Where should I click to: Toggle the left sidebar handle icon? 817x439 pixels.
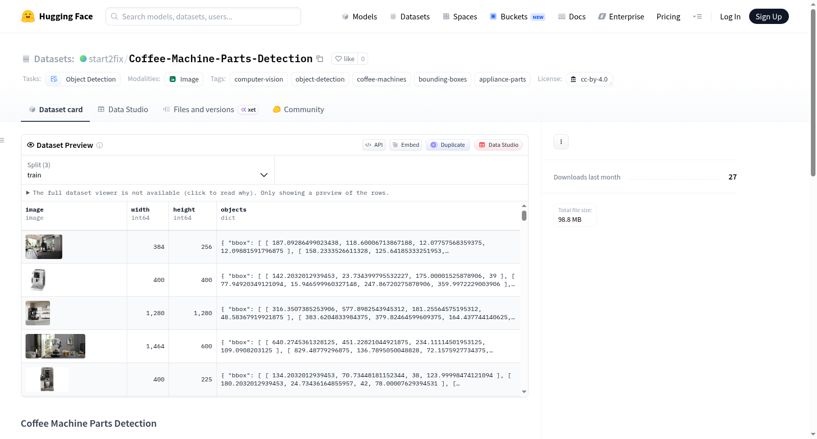pos(2,140)
